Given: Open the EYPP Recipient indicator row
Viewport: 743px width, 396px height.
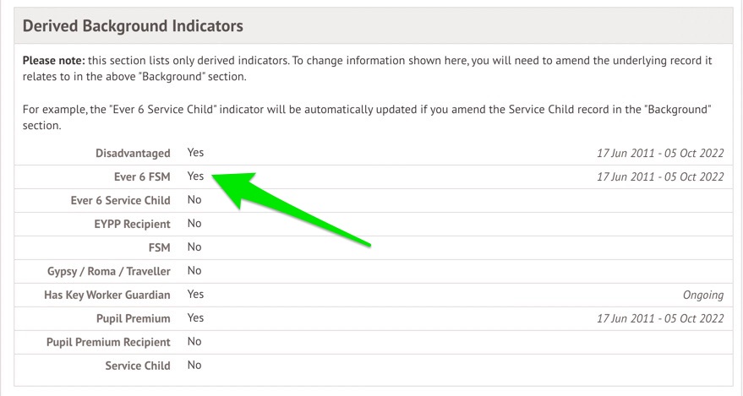Looking at the screenshot, I should click(x=132, y=225).
